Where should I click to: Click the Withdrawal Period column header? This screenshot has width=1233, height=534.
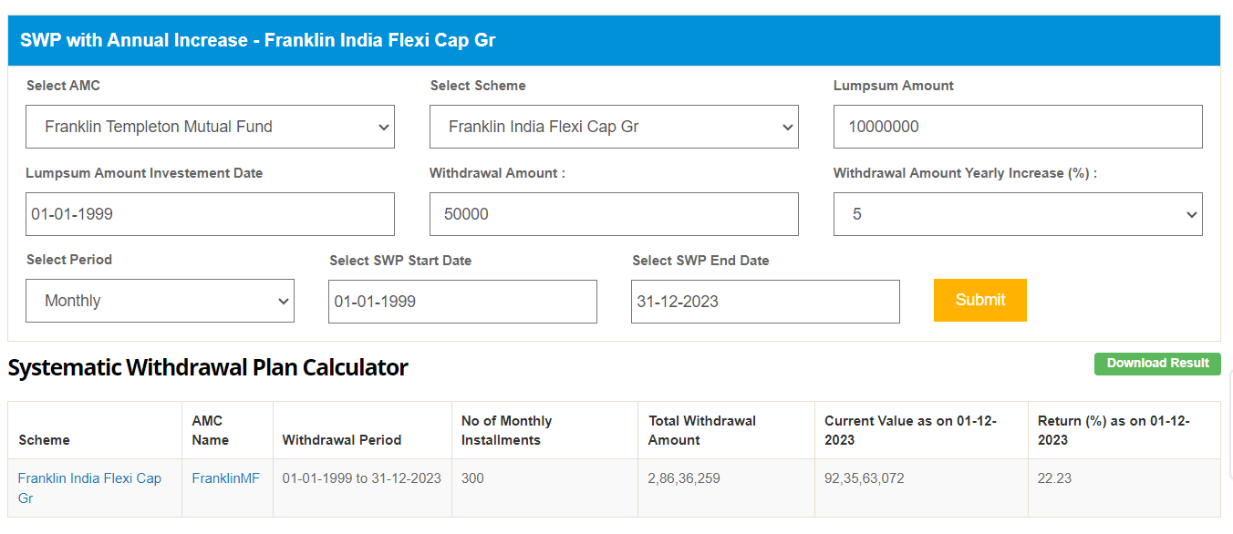pos(342,440)
